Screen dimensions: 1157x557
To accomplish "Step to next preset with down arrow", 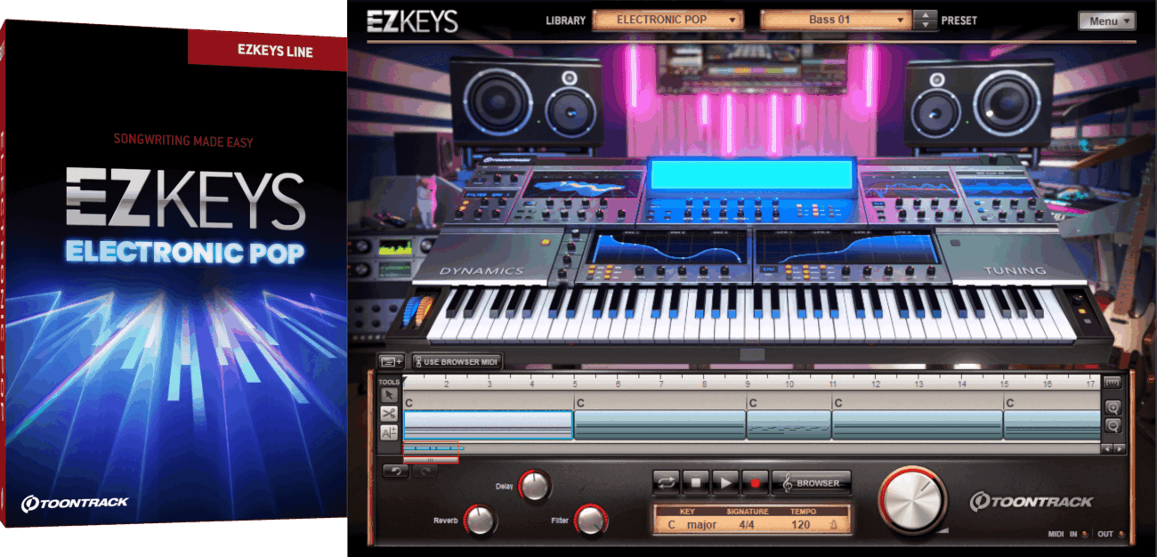I will pos(927,25).
